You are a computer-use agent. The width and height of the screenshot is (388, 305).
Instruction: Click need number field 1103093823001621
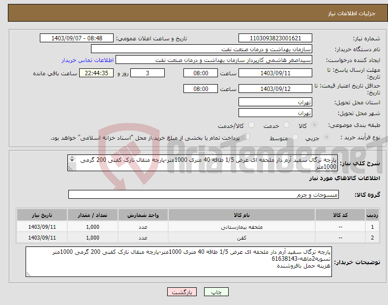275,38
